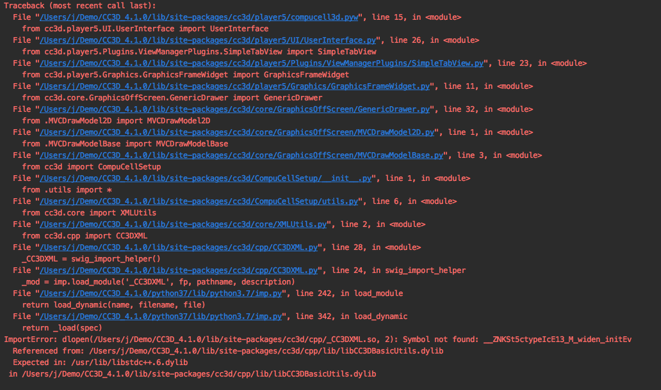Open the MVCDrawModelBase.py file link

tap(241, 155)
